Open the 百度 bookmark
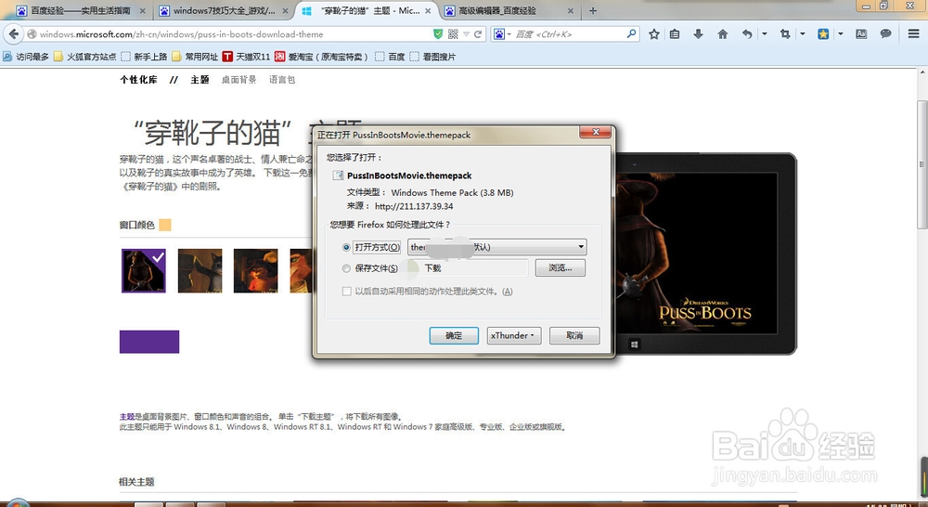 point(390,57)
